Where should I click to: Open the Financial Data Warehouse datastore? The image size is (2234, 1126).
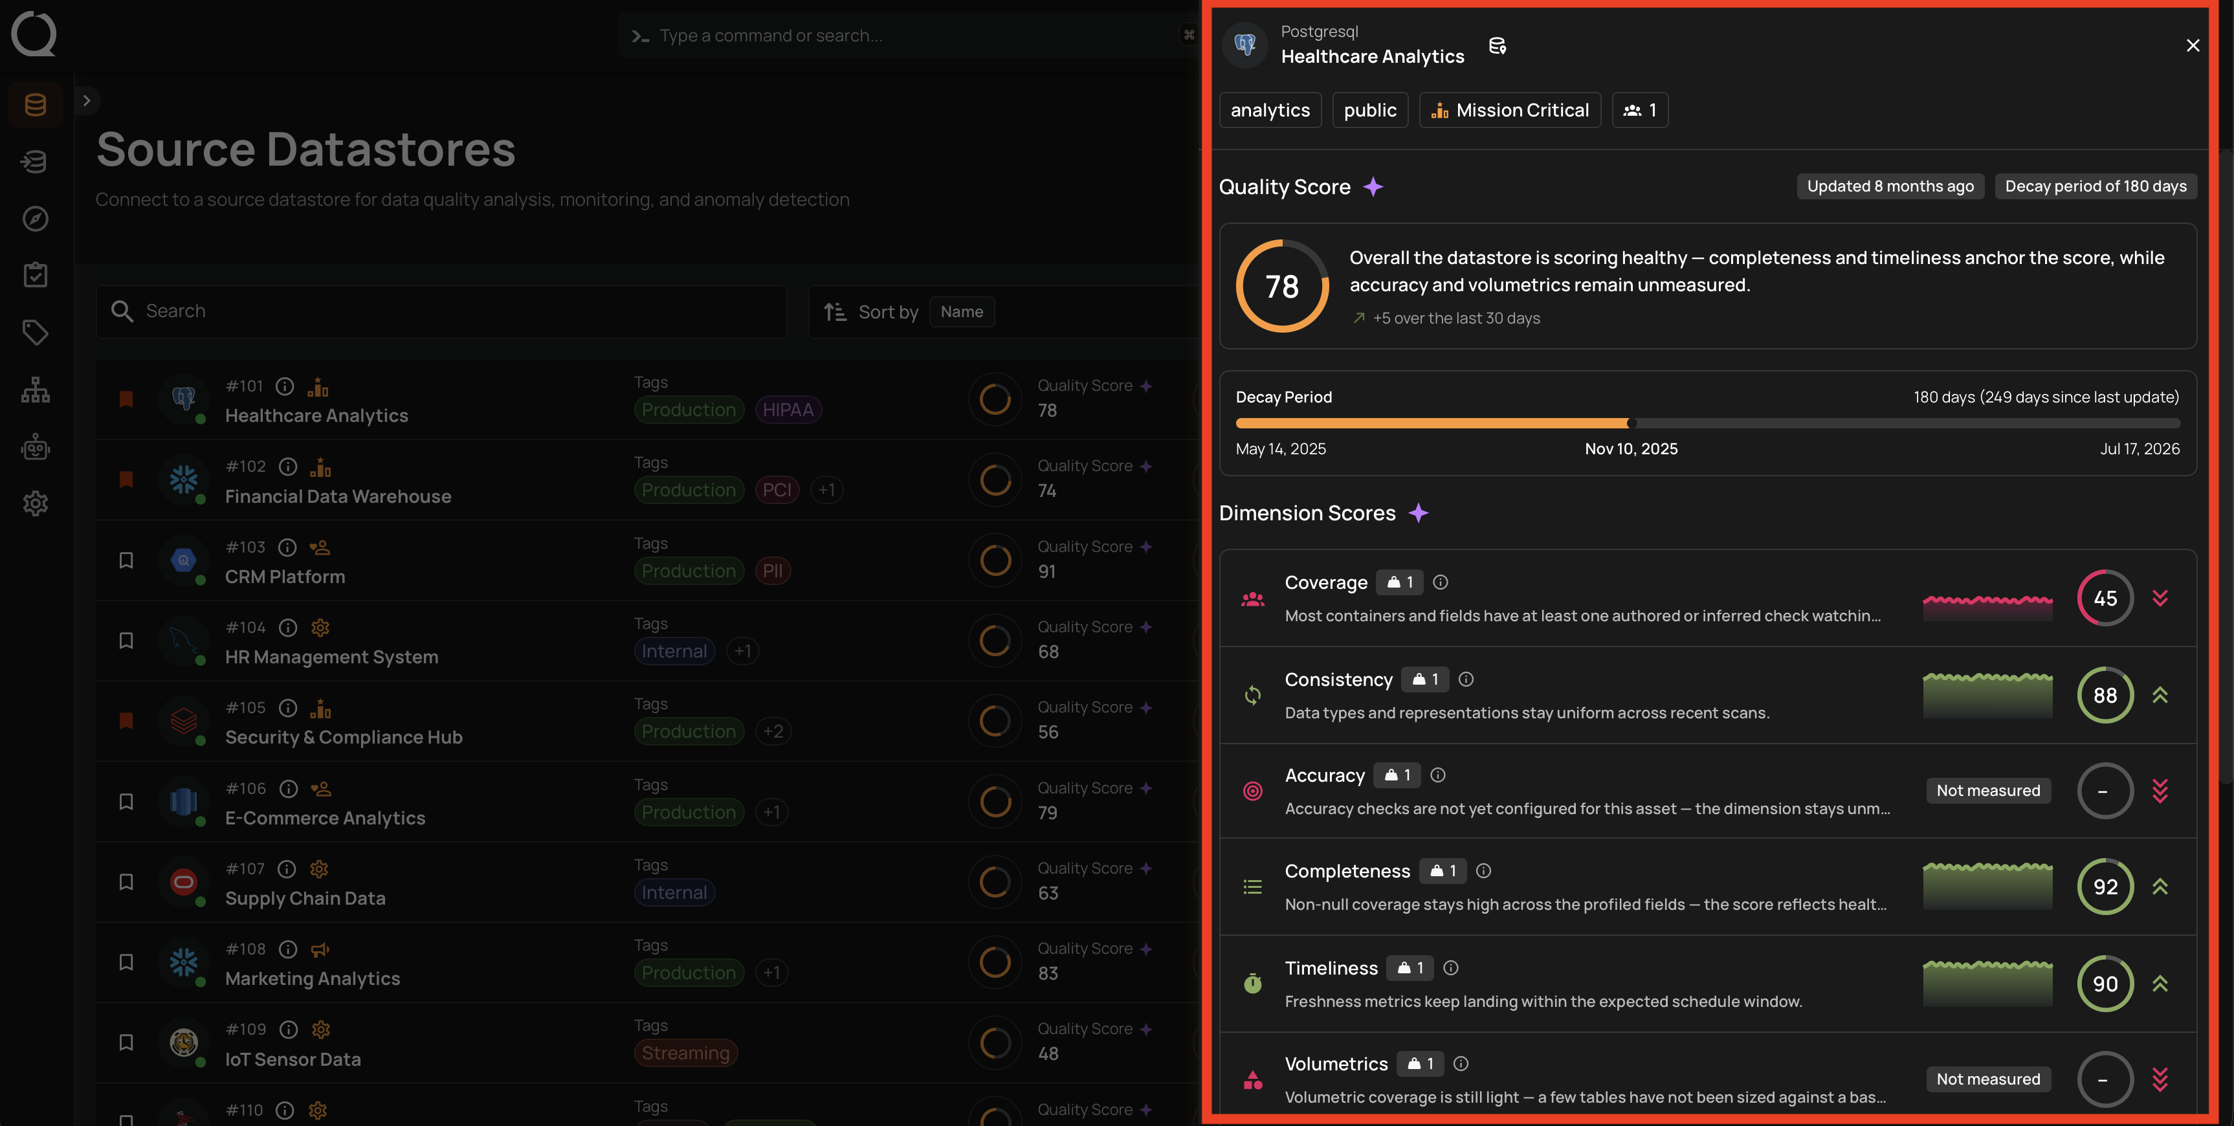pos(338,497)
